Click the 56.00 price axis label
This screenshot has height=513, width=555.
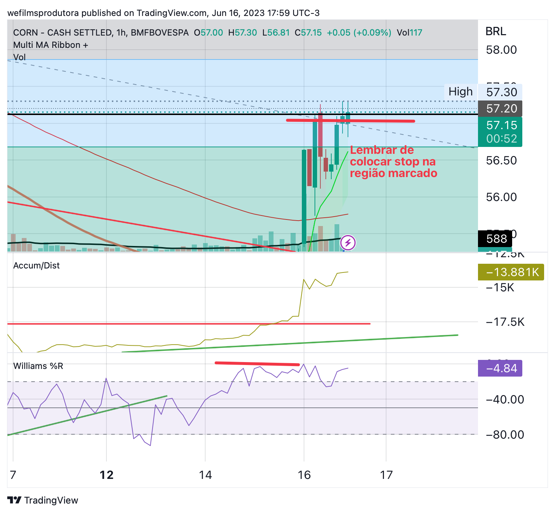[501, 197]
